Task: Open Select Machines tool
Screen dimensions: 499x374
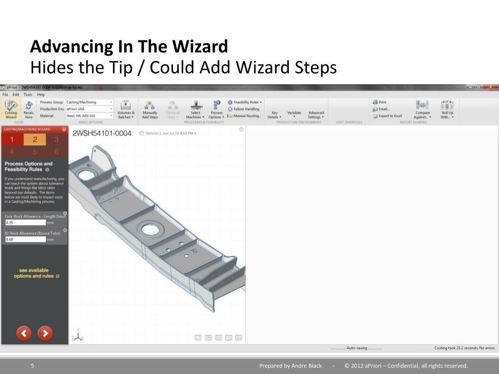Action: point(195,110)
